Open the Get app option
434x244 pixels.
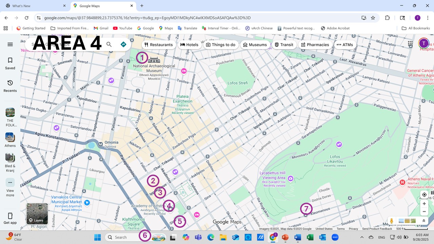[x=10, y=219]
